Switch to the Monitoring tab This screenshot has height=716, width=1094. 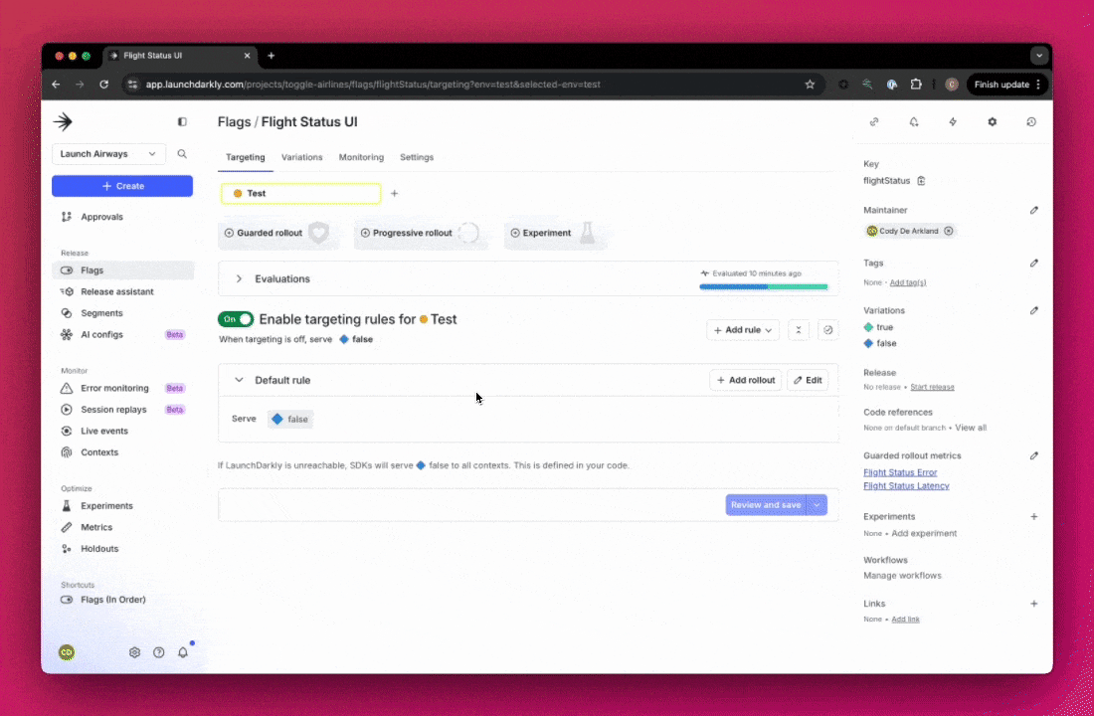(x=361, y=157)
